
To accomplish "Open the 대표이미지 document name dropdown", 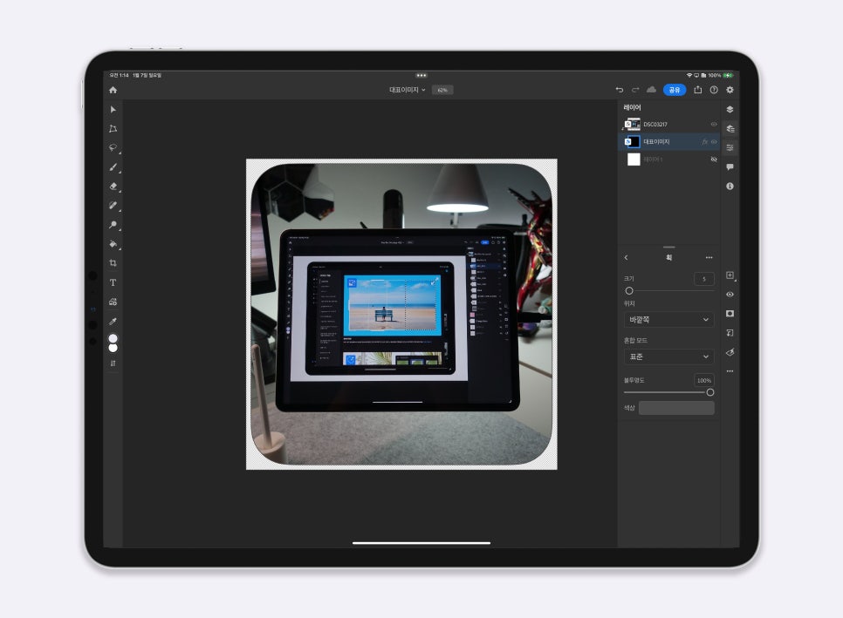I will tap(407, 90).
